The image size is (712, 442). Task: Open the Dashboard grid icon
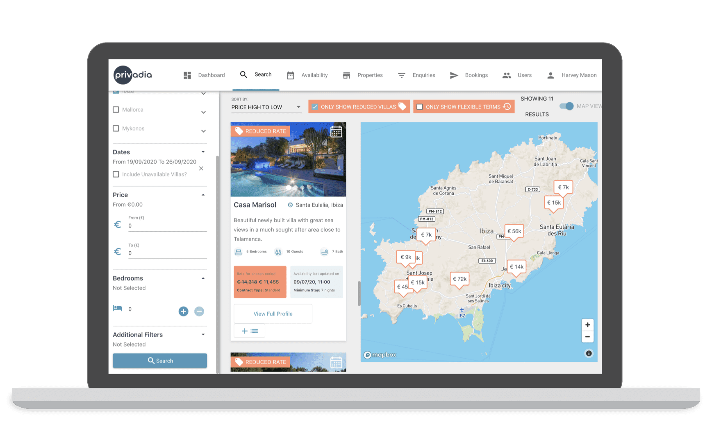pyautogui.click(x=187, y=75)
